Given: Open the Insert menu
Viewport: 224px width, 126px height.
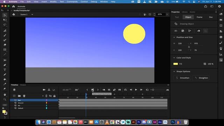Looking at the screenshot, I should pyautogui.click(x=44, y=2).
